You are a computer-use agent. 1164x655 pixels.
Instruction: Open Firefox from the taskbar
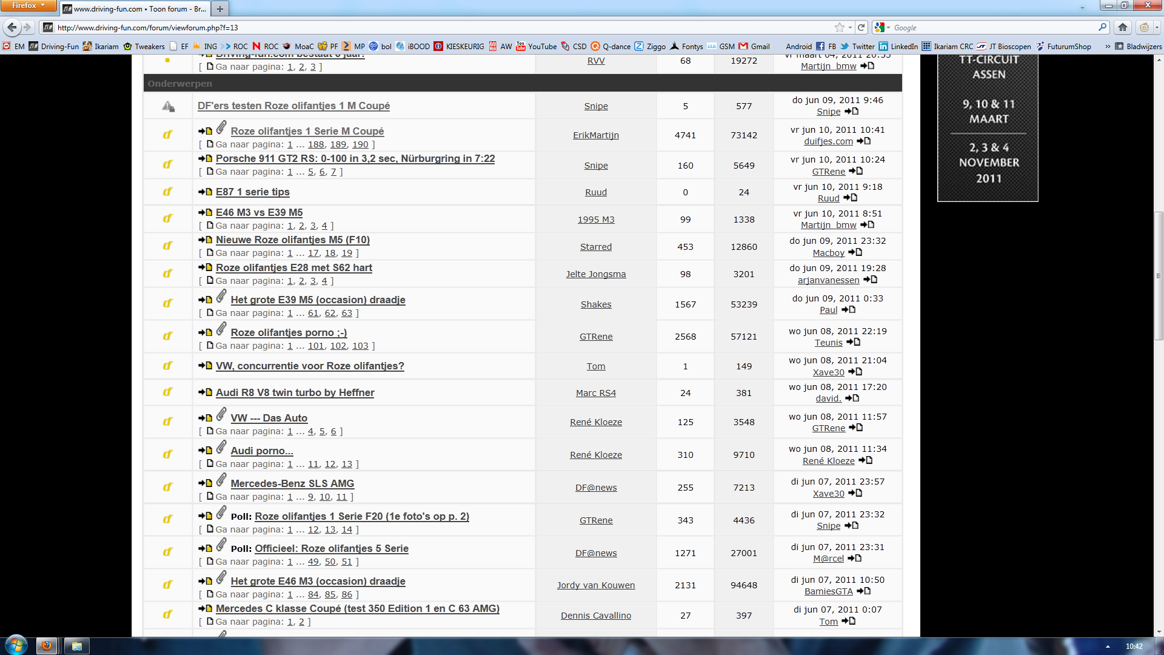pos(47,646)
